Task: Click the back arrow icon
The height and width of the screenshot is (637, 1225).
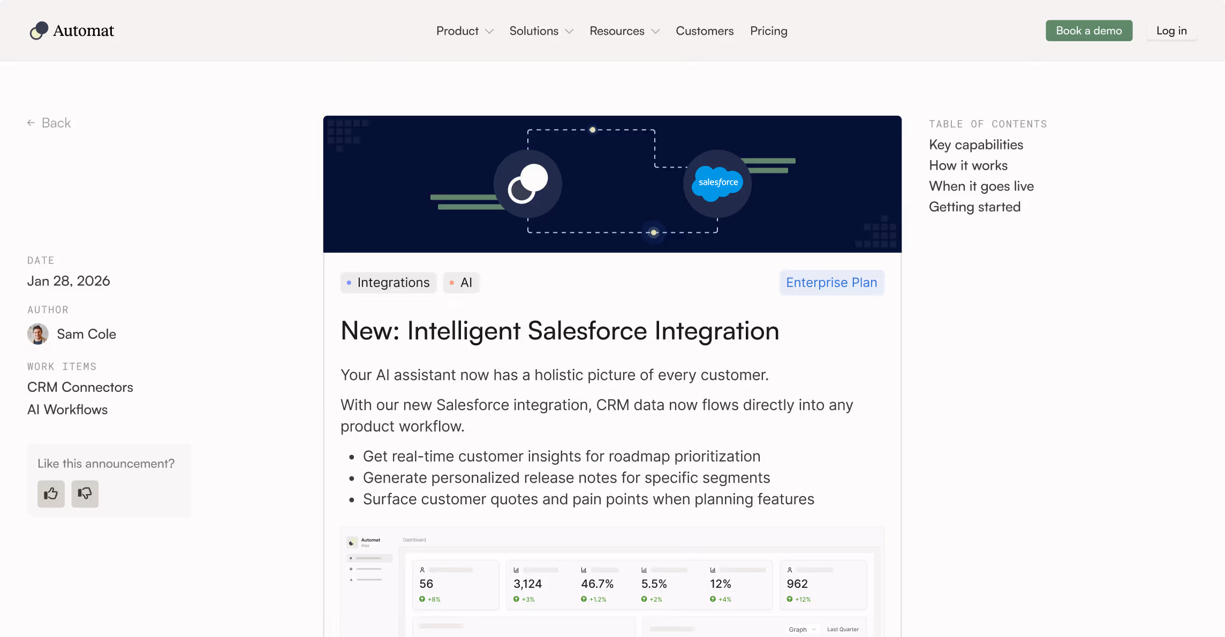Action: point(31,123)
